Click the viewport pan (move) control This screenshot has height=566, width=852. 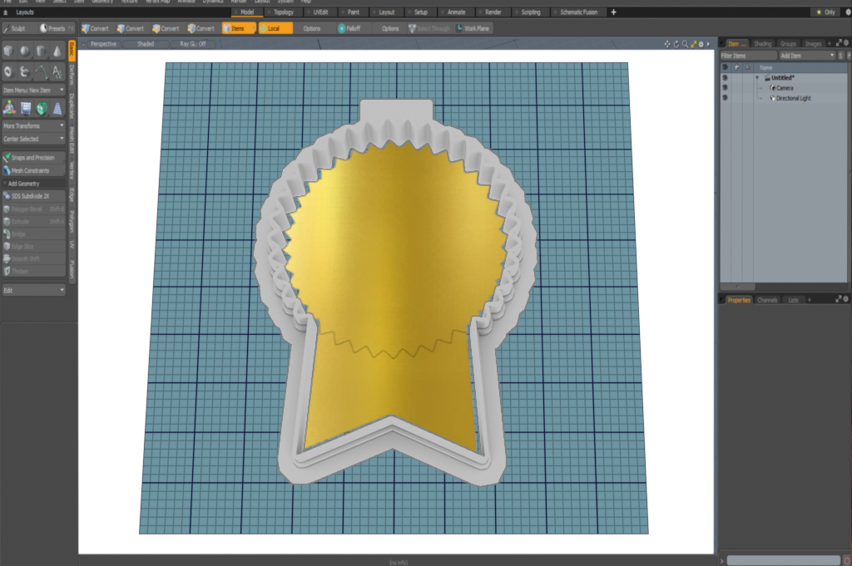[x=667, y=44]
